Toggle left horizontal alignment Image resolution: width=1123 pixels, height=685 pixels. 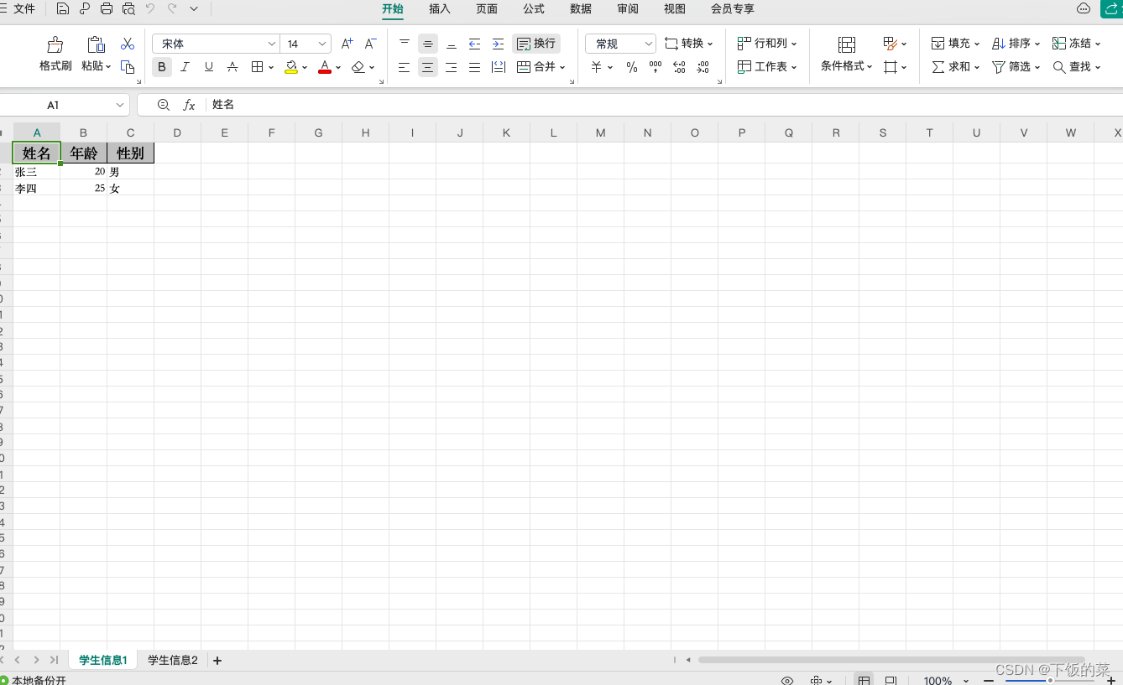click(x=405, y=67)
